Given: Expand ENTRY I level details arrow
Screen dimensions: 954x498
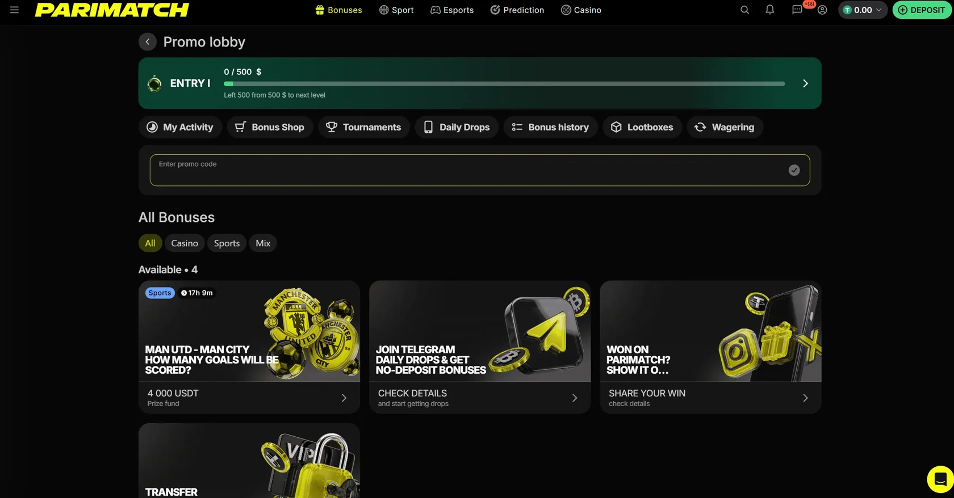Looking at the screenshot, I should [x=805, y=83].
